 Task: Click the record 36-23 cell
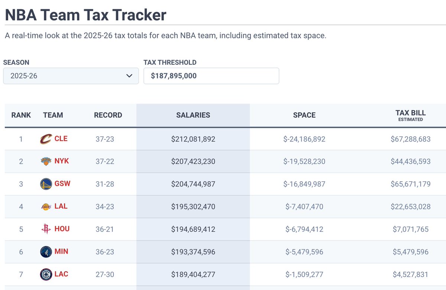point(105,252)
